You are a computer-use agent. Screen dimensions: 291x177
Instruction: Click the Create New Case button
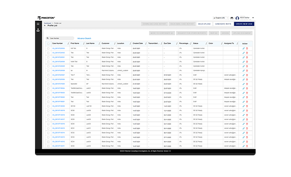[x=244, y=24]
